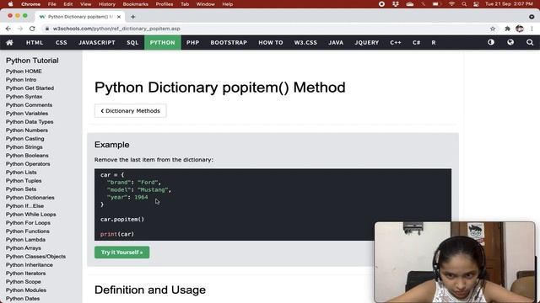Select C++ in the top navigation
Image resolution: width=540 pixels, height=303 pixels.
(x=396, y=43)
